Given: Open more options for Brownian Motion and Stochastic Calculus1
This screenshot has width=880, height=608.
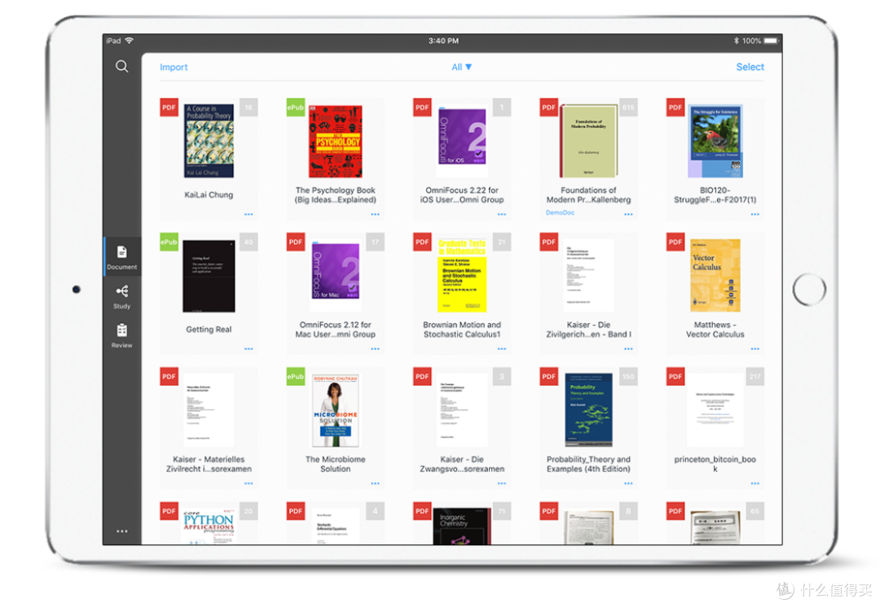Looking at the screenshot, I should [x=502, y=349].
